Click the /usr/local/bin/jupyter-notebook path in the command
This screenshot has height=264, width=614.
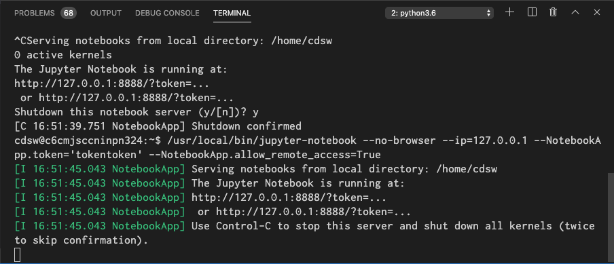pyautogui.click(x=261, y=140)
